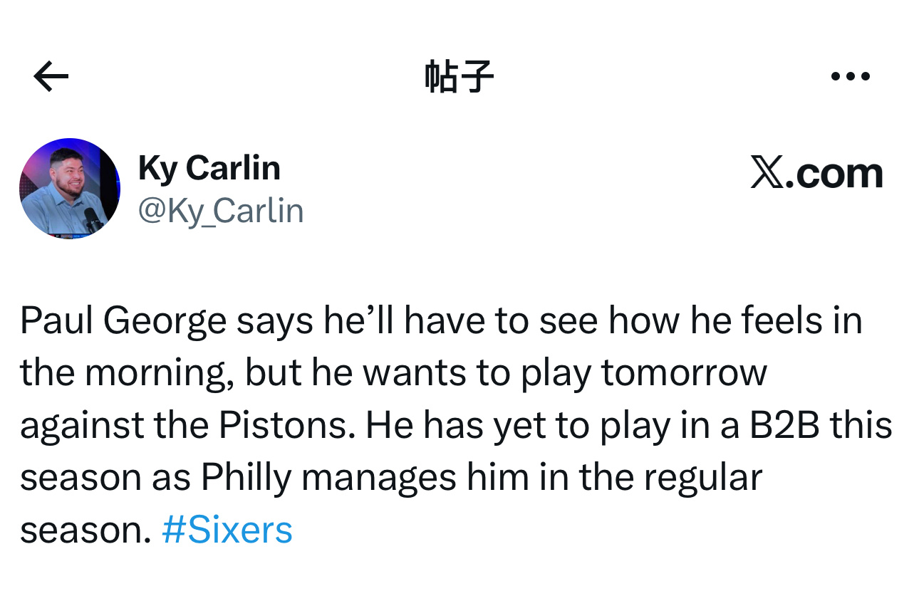The image size is (919, 596).
Task: Click the word "tomorrow" in the post
Action: [x=685, y=373]
